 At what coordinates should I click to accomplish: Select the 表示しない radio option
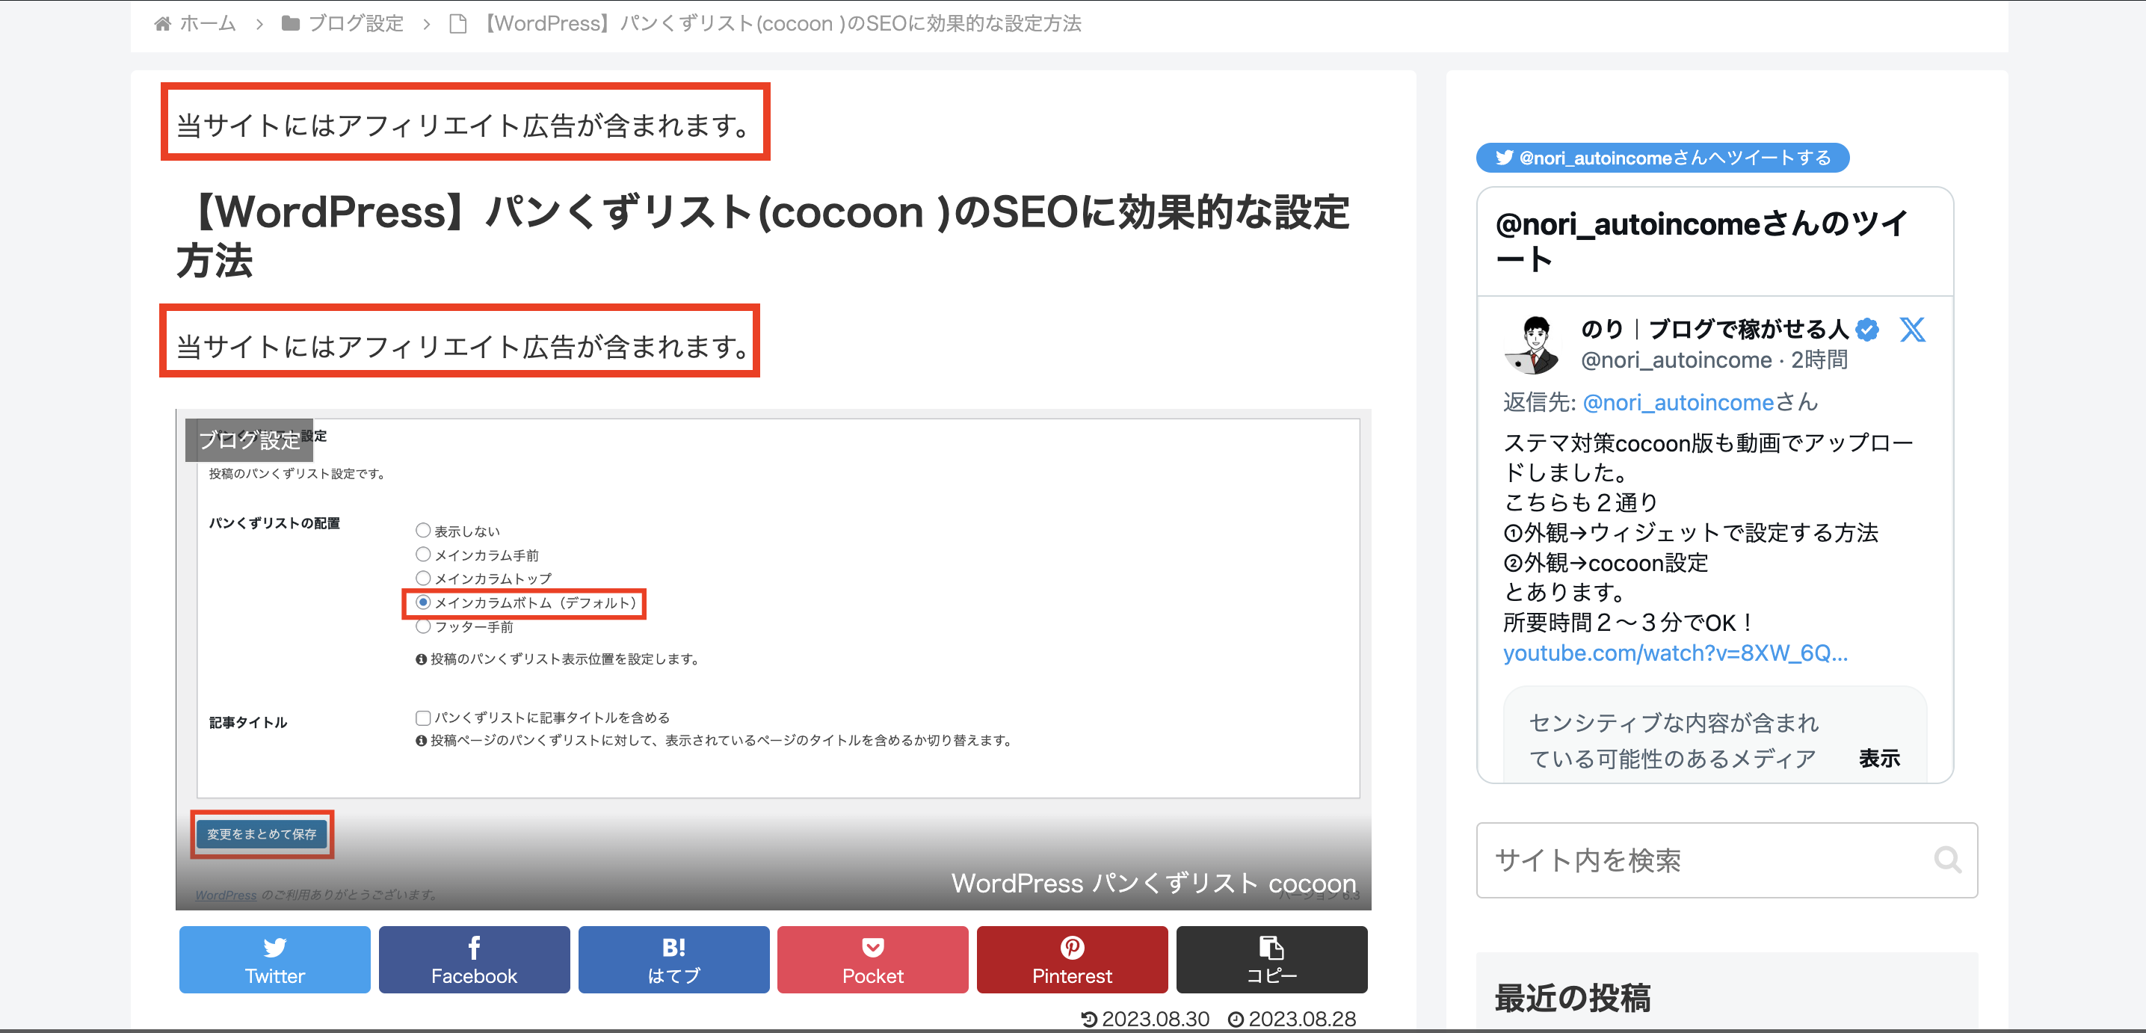click(x=423, y=530)
